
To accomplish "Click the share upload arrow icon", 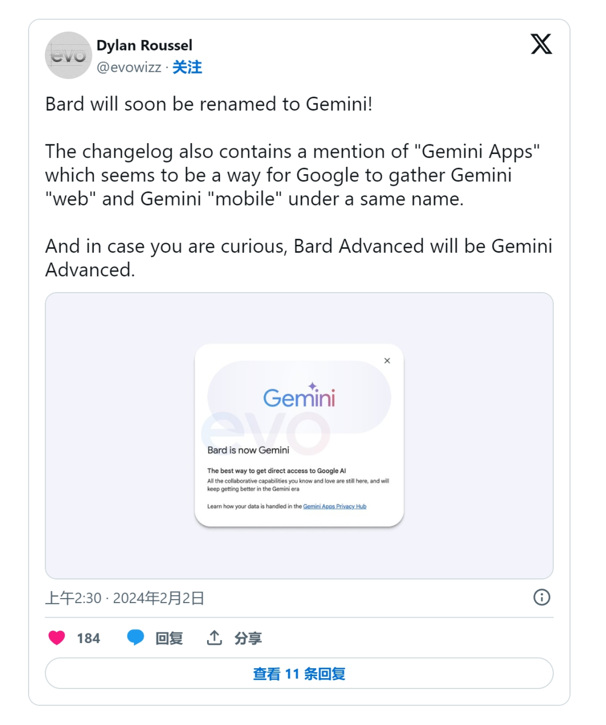I will (214, 638).
